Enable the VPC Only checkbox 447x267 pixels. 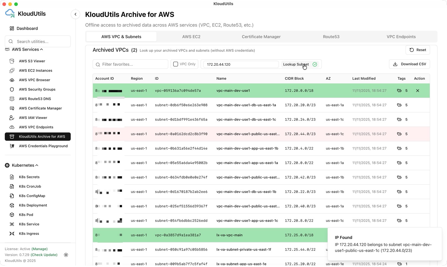[176, 64]
